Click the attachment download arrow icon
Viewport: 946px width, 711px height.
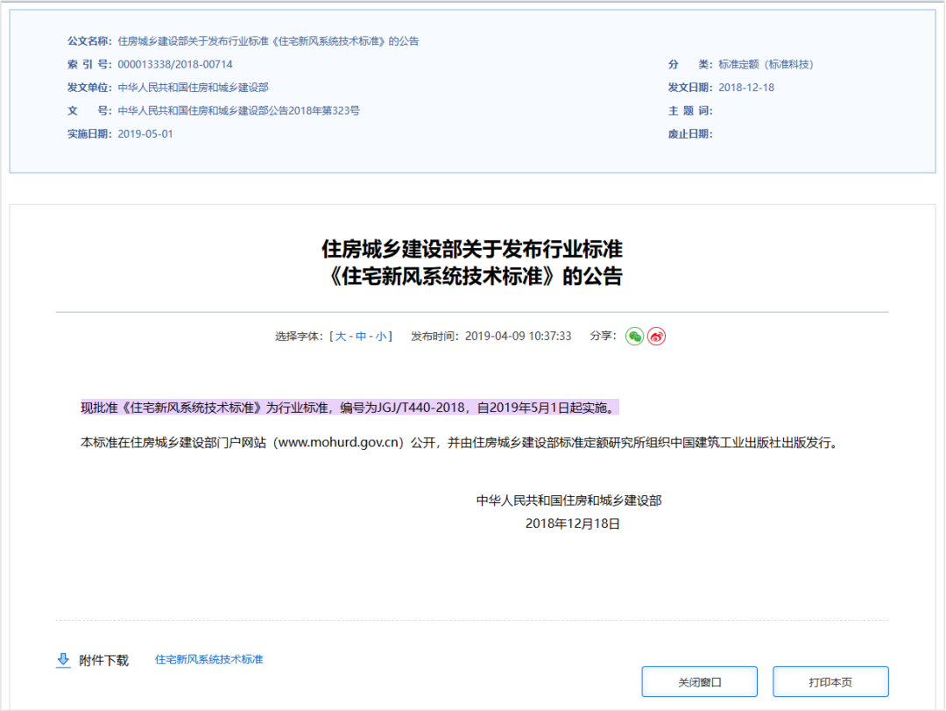pos(63,660)
